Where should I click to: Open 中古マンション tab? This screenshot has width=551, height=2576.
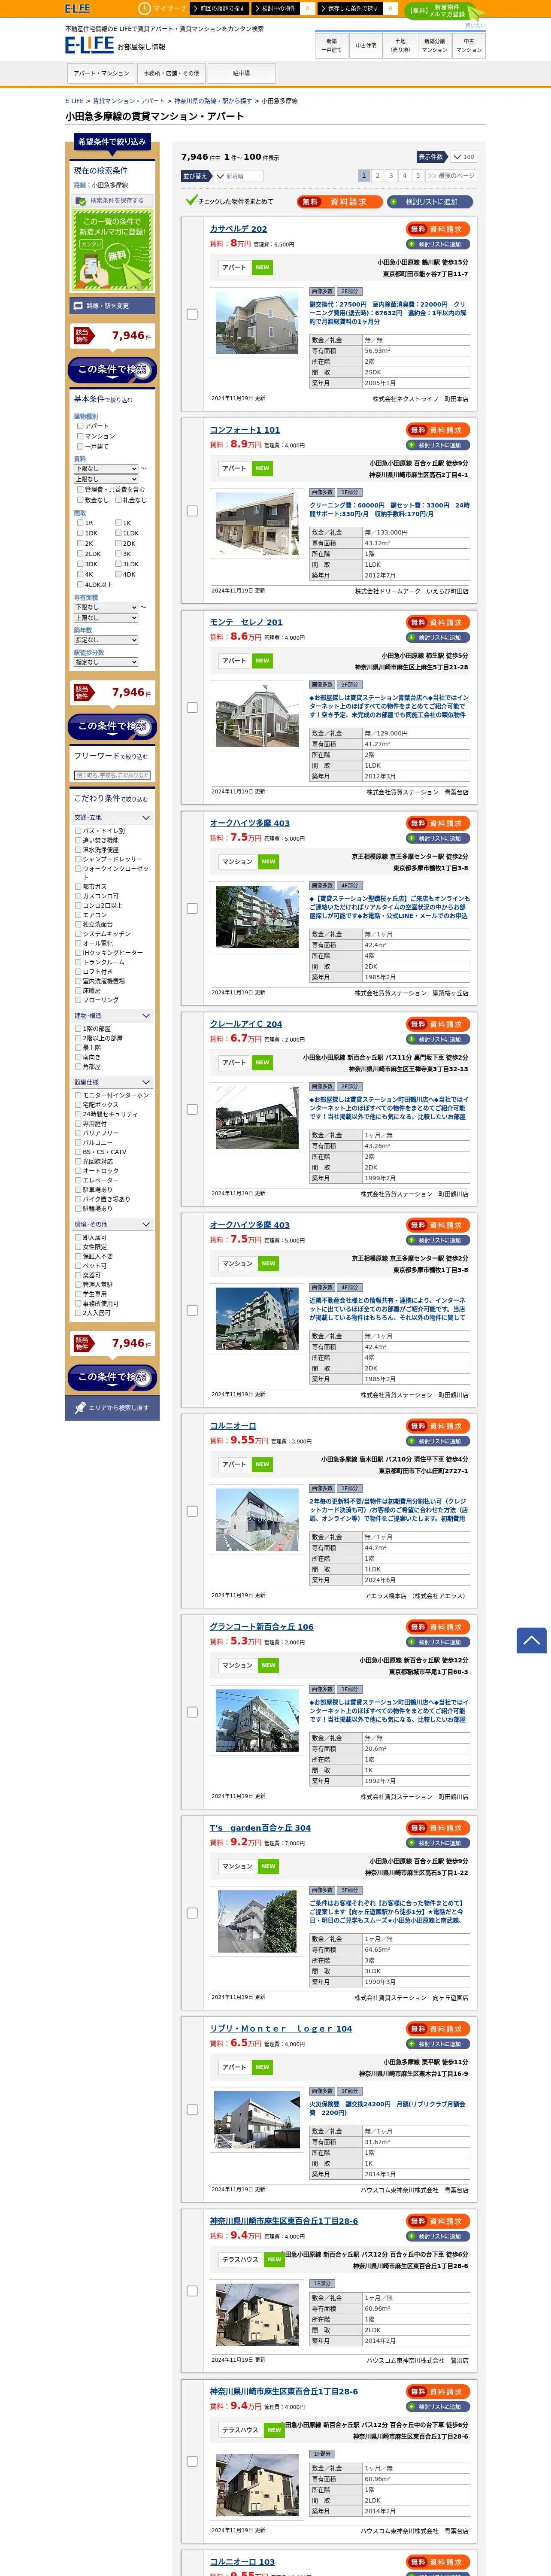coord(468,45)
